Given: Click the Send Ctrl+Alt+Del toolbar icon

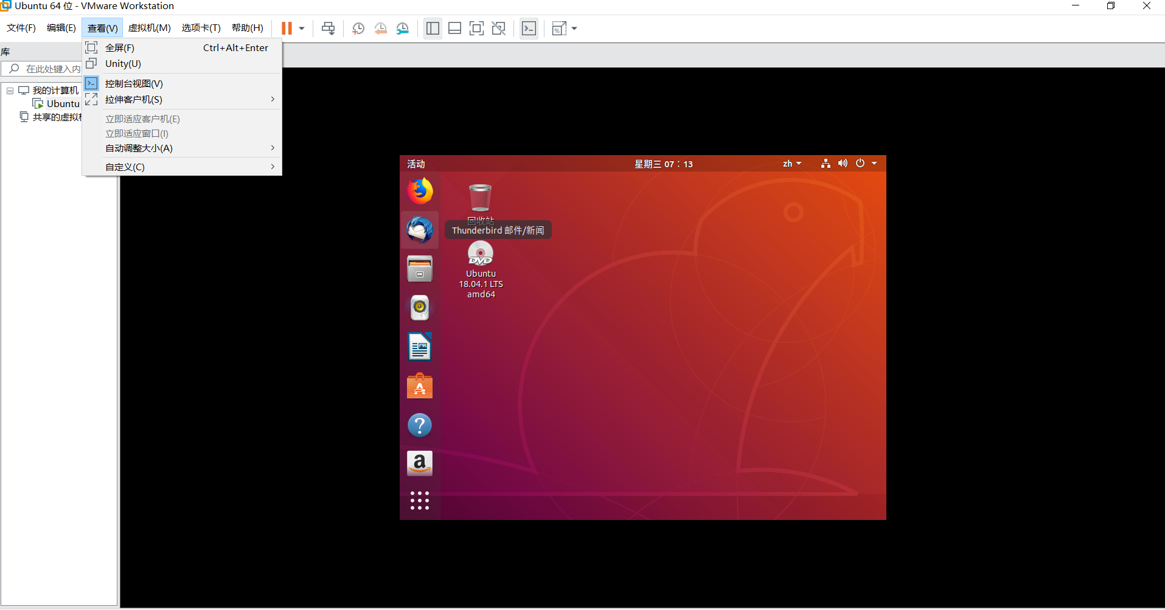Looking at the screenshot, I should pyautogui.click(x=328, y=29).
